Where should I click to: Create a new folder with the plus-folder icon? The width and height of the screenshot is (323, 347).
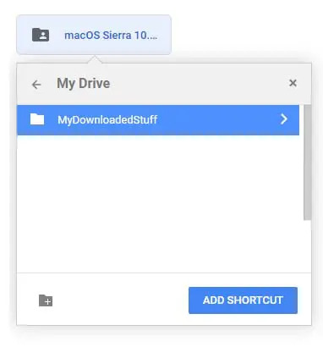pyautogui.click(x=46, y=300)
